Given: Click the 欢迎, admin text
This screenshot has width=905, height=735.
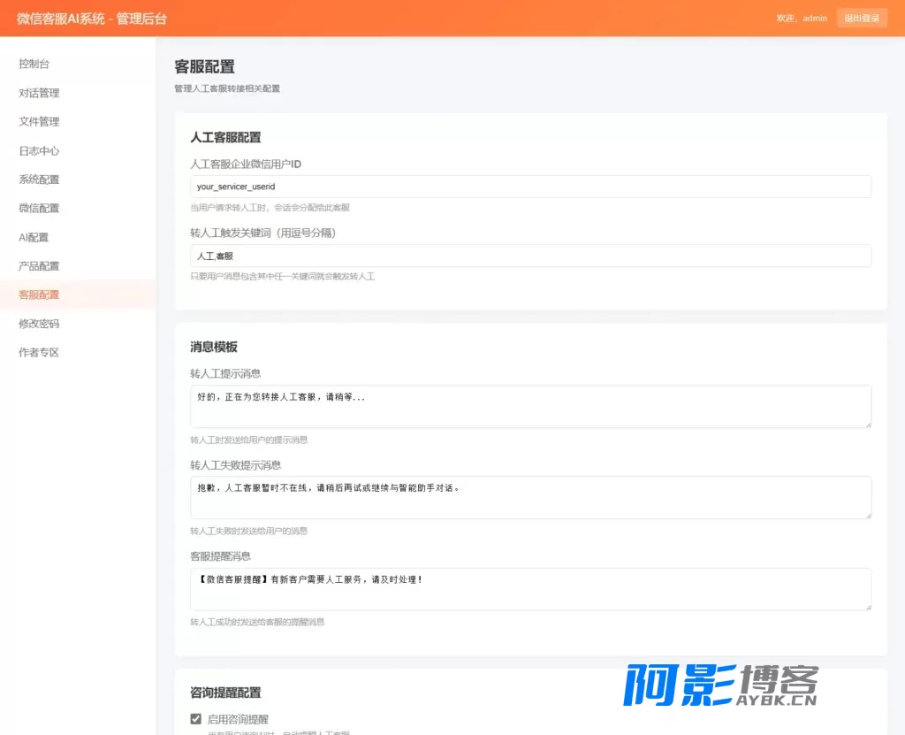Looking at the screenshot, I should [x=802, y=19].
